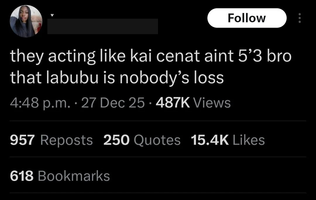Click the Quotes label text
This screenshot has height=200, width=316.
tap(157, 140)
